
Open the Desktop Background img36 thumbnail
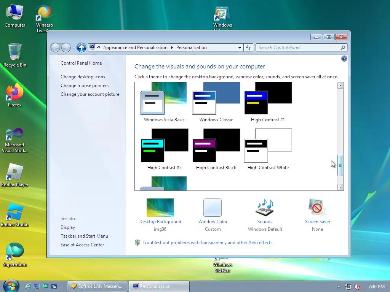[160, 207]
